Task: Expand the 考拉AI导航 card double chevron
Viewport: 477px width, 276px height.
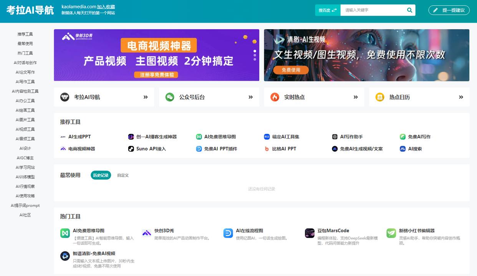Action: click(146, 97)
